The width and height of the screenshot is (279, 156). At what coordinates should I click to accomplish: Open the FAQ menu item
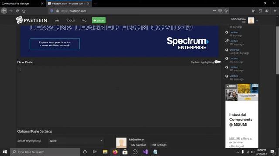point(84,20)
